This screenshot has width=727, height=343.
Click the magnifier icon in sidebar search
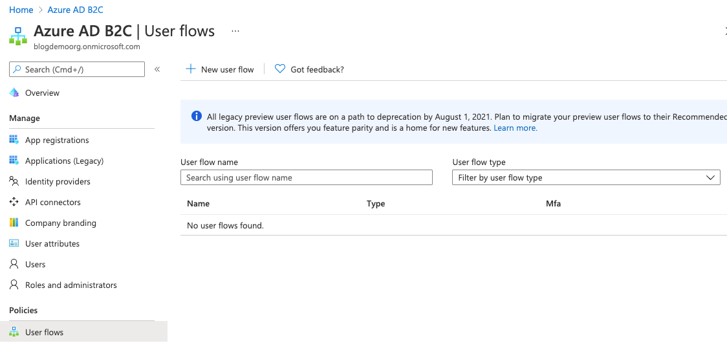17,69
